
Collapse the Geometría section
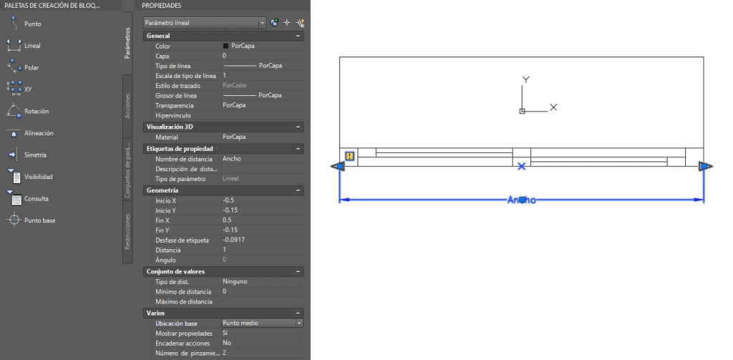(298, 191)
